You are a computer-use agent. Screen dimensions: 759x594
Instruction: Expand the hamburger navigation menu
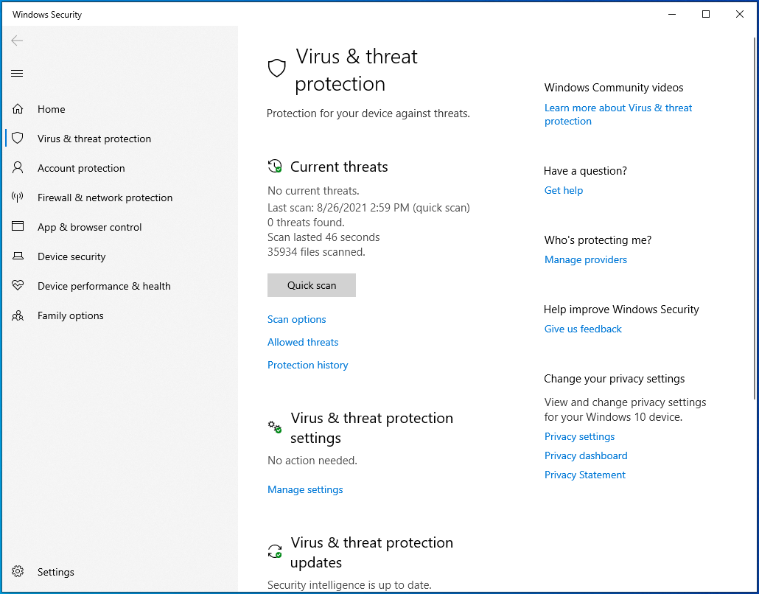(x=17, y=73)
